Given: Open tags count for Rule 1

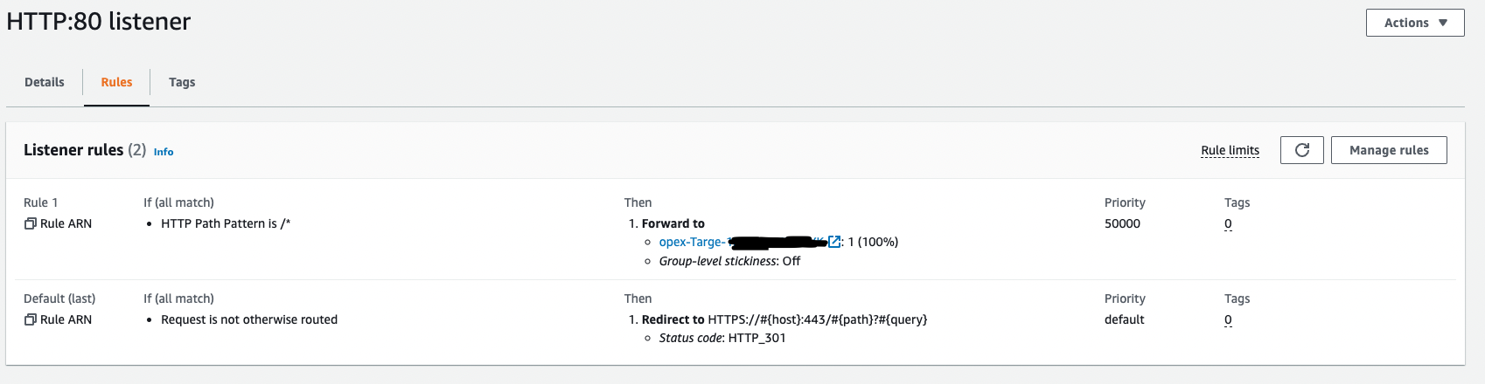Looking at the screenshot, I should (1228, 223).
